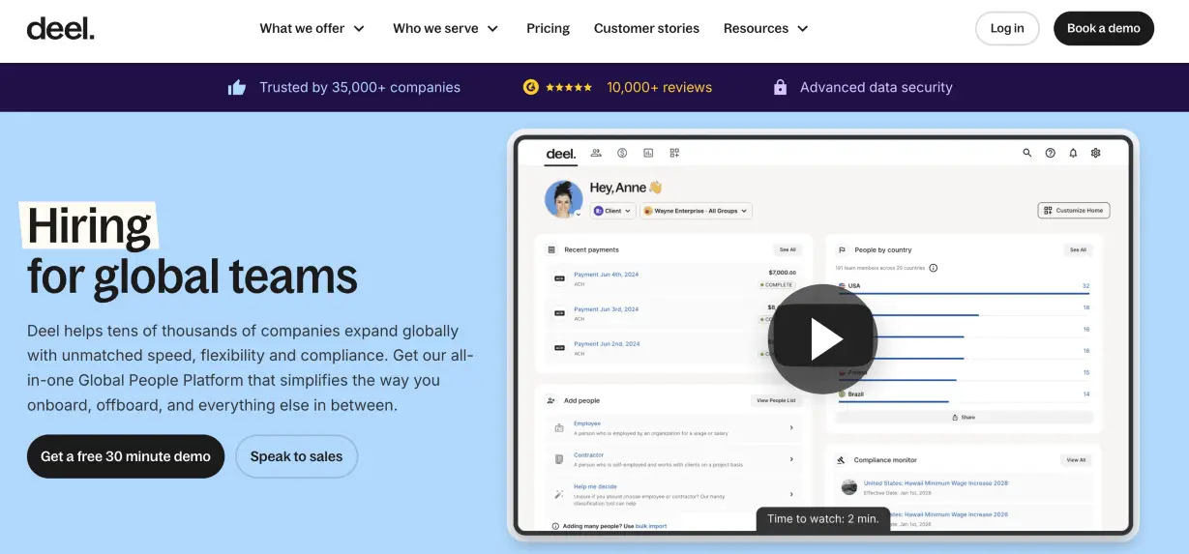Click the $7,000.00 payment amount

(x=781, y=273)
